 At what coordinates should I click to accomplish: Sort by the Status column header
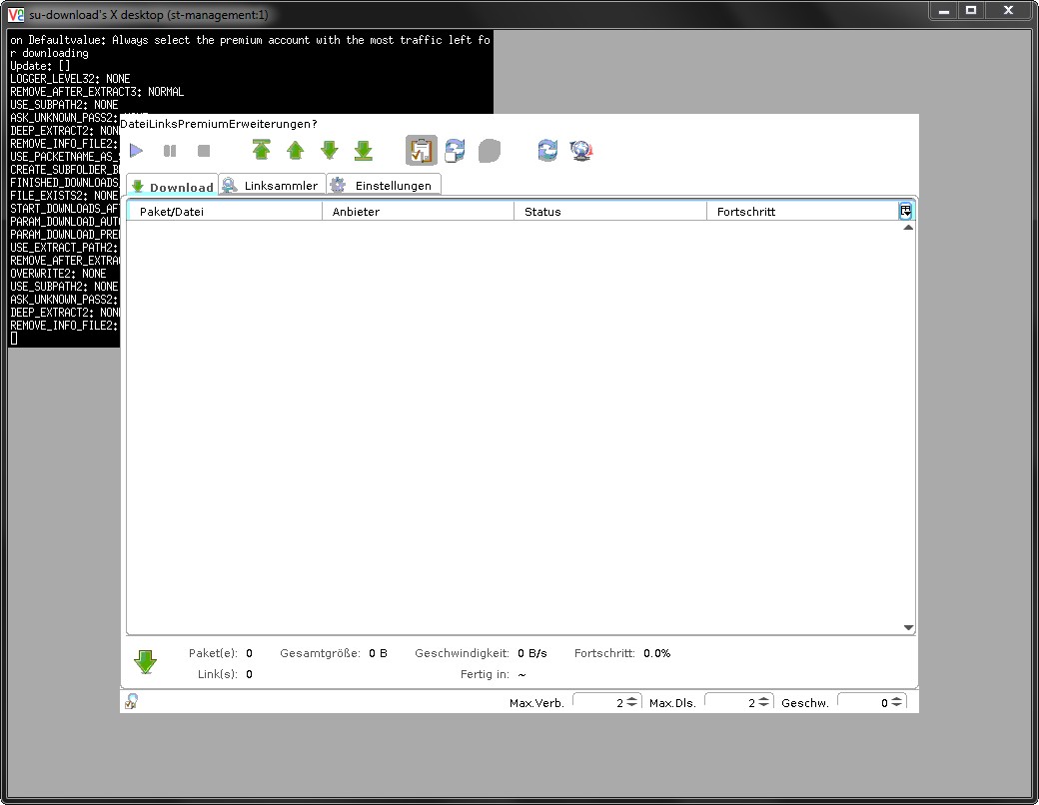click(609, 212)
